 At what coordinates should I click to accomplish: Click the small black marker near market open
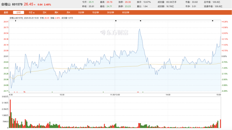16,21
